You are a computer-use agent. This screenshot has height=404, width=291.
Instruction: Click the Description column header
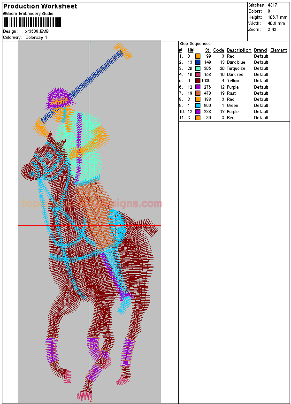tap(239, 50)
